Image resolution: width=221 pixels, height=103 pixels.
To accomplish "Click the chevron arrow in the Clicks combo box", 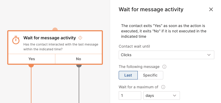I will [209, 55].
